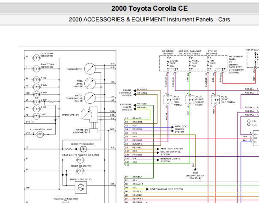
Task: Click the "P IND" lamp label
Action: click(44, 78)
